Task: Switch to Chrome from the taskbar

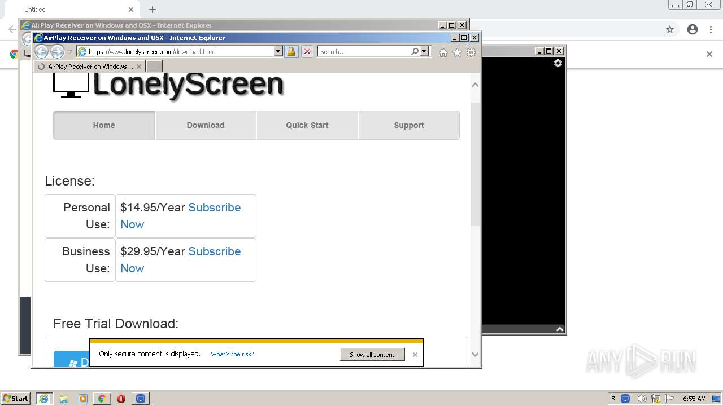Action: 102,399
